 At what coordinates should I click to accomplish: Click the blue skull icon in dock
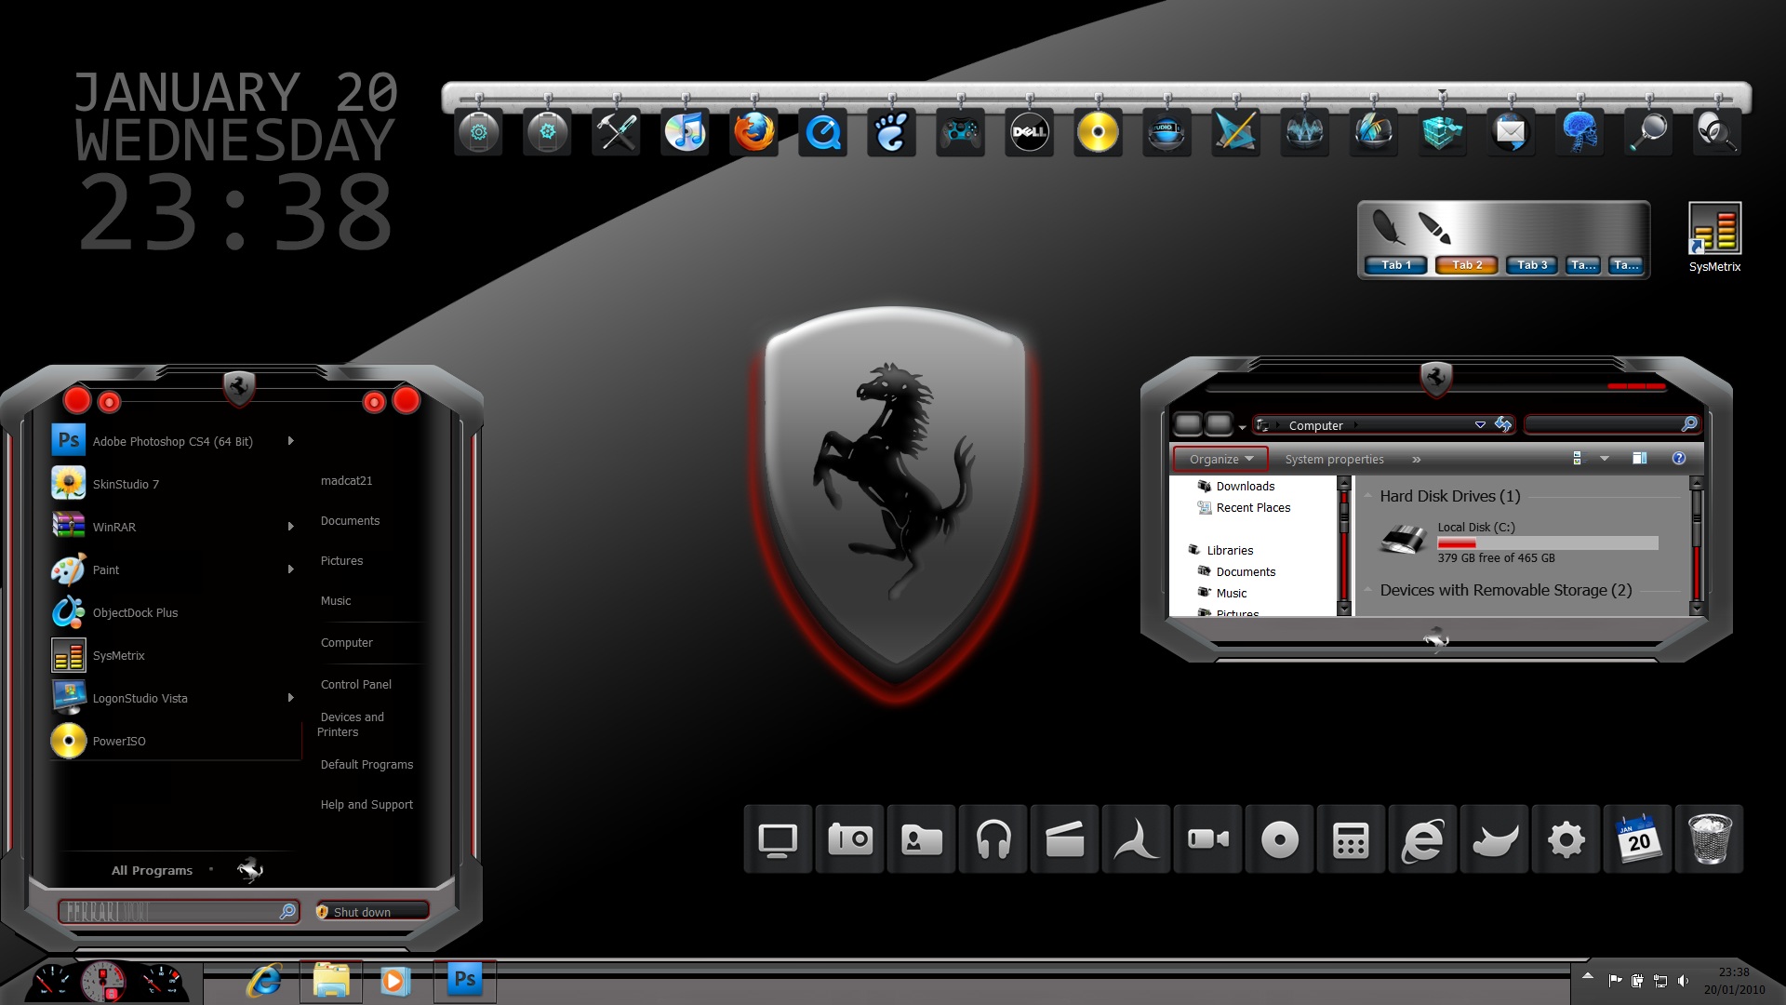point(1579,132)
